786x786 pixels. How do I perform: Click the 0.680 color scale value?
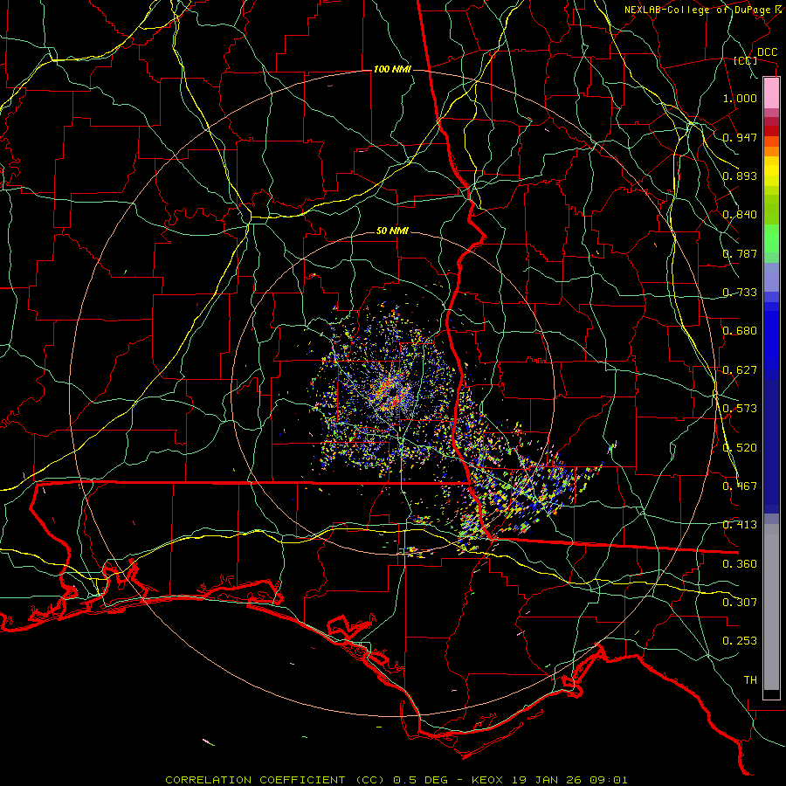(x=740, y=331)
